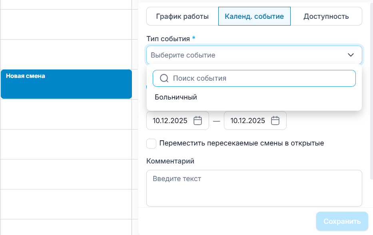The width and height of the screenshot is (373, 235).
Task: Switch to the 'Доступность' tab
Action: point(326,16)
